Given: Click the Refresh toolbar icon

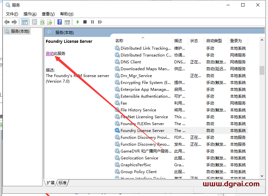Looking at the screenshot, I should [x=42, y=22].
